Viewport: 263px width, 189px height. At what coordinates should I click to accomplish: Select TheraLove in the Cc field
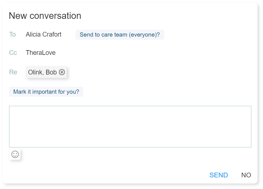[x=41, y=53]
